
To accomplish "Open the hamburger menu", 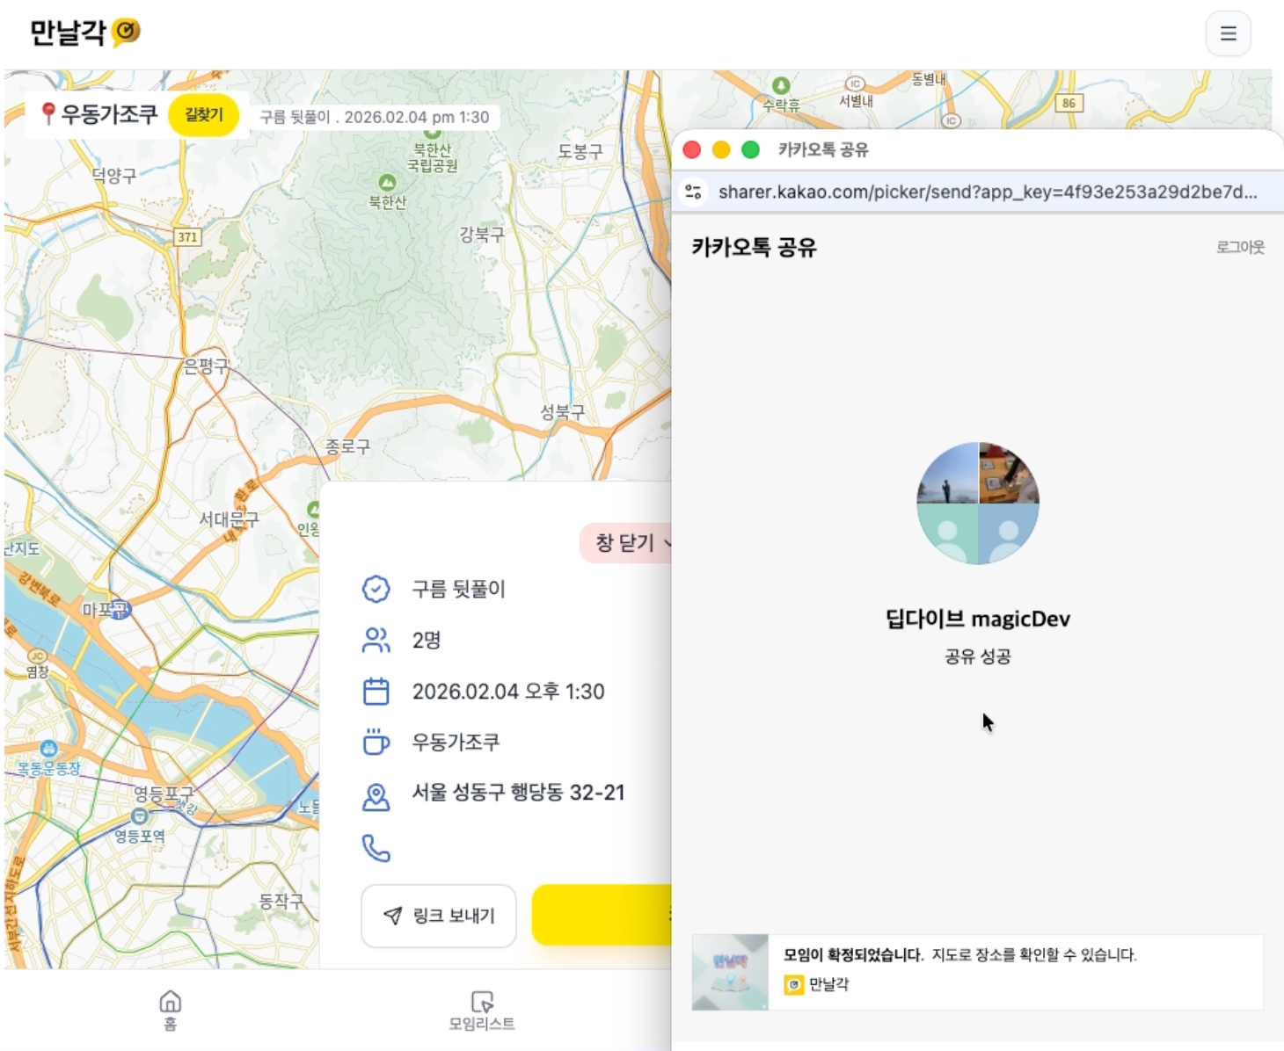I will 1228,33.
